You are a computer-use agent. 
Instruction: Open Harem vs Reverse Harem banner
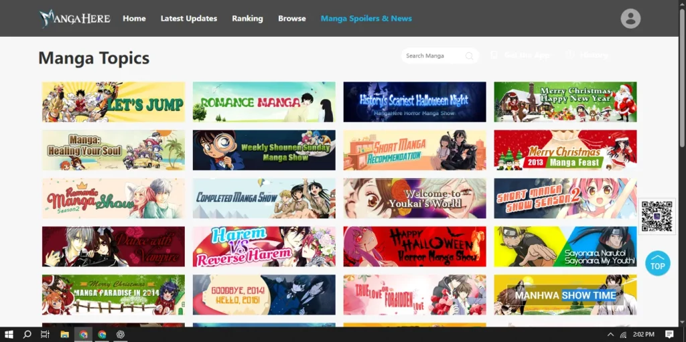tap(264, 246)
